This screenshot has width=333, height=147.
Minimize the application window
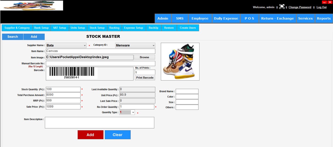tap(324, 2)
